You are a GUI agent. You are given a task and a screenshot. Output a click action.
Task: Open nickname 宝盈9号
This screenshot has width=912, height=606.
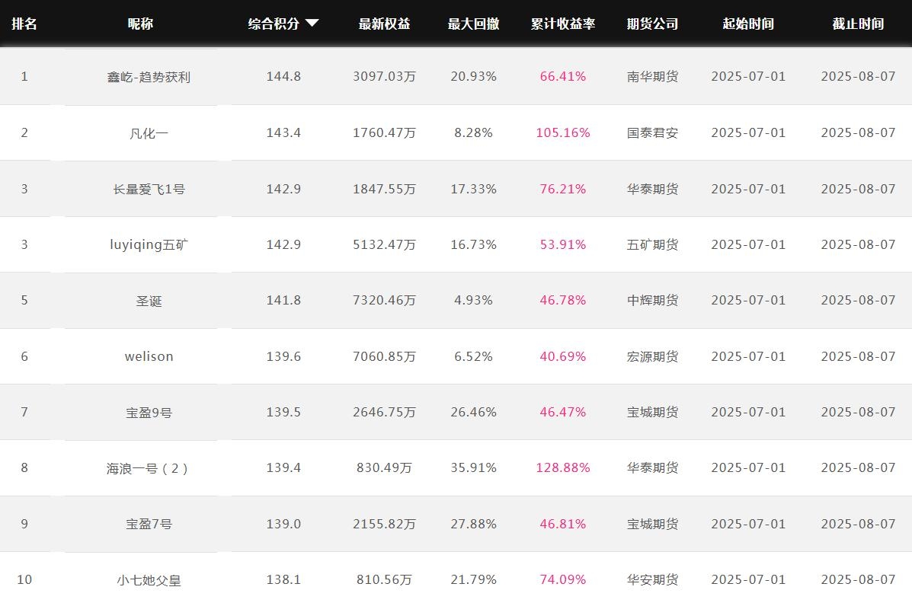coord(149,413)
